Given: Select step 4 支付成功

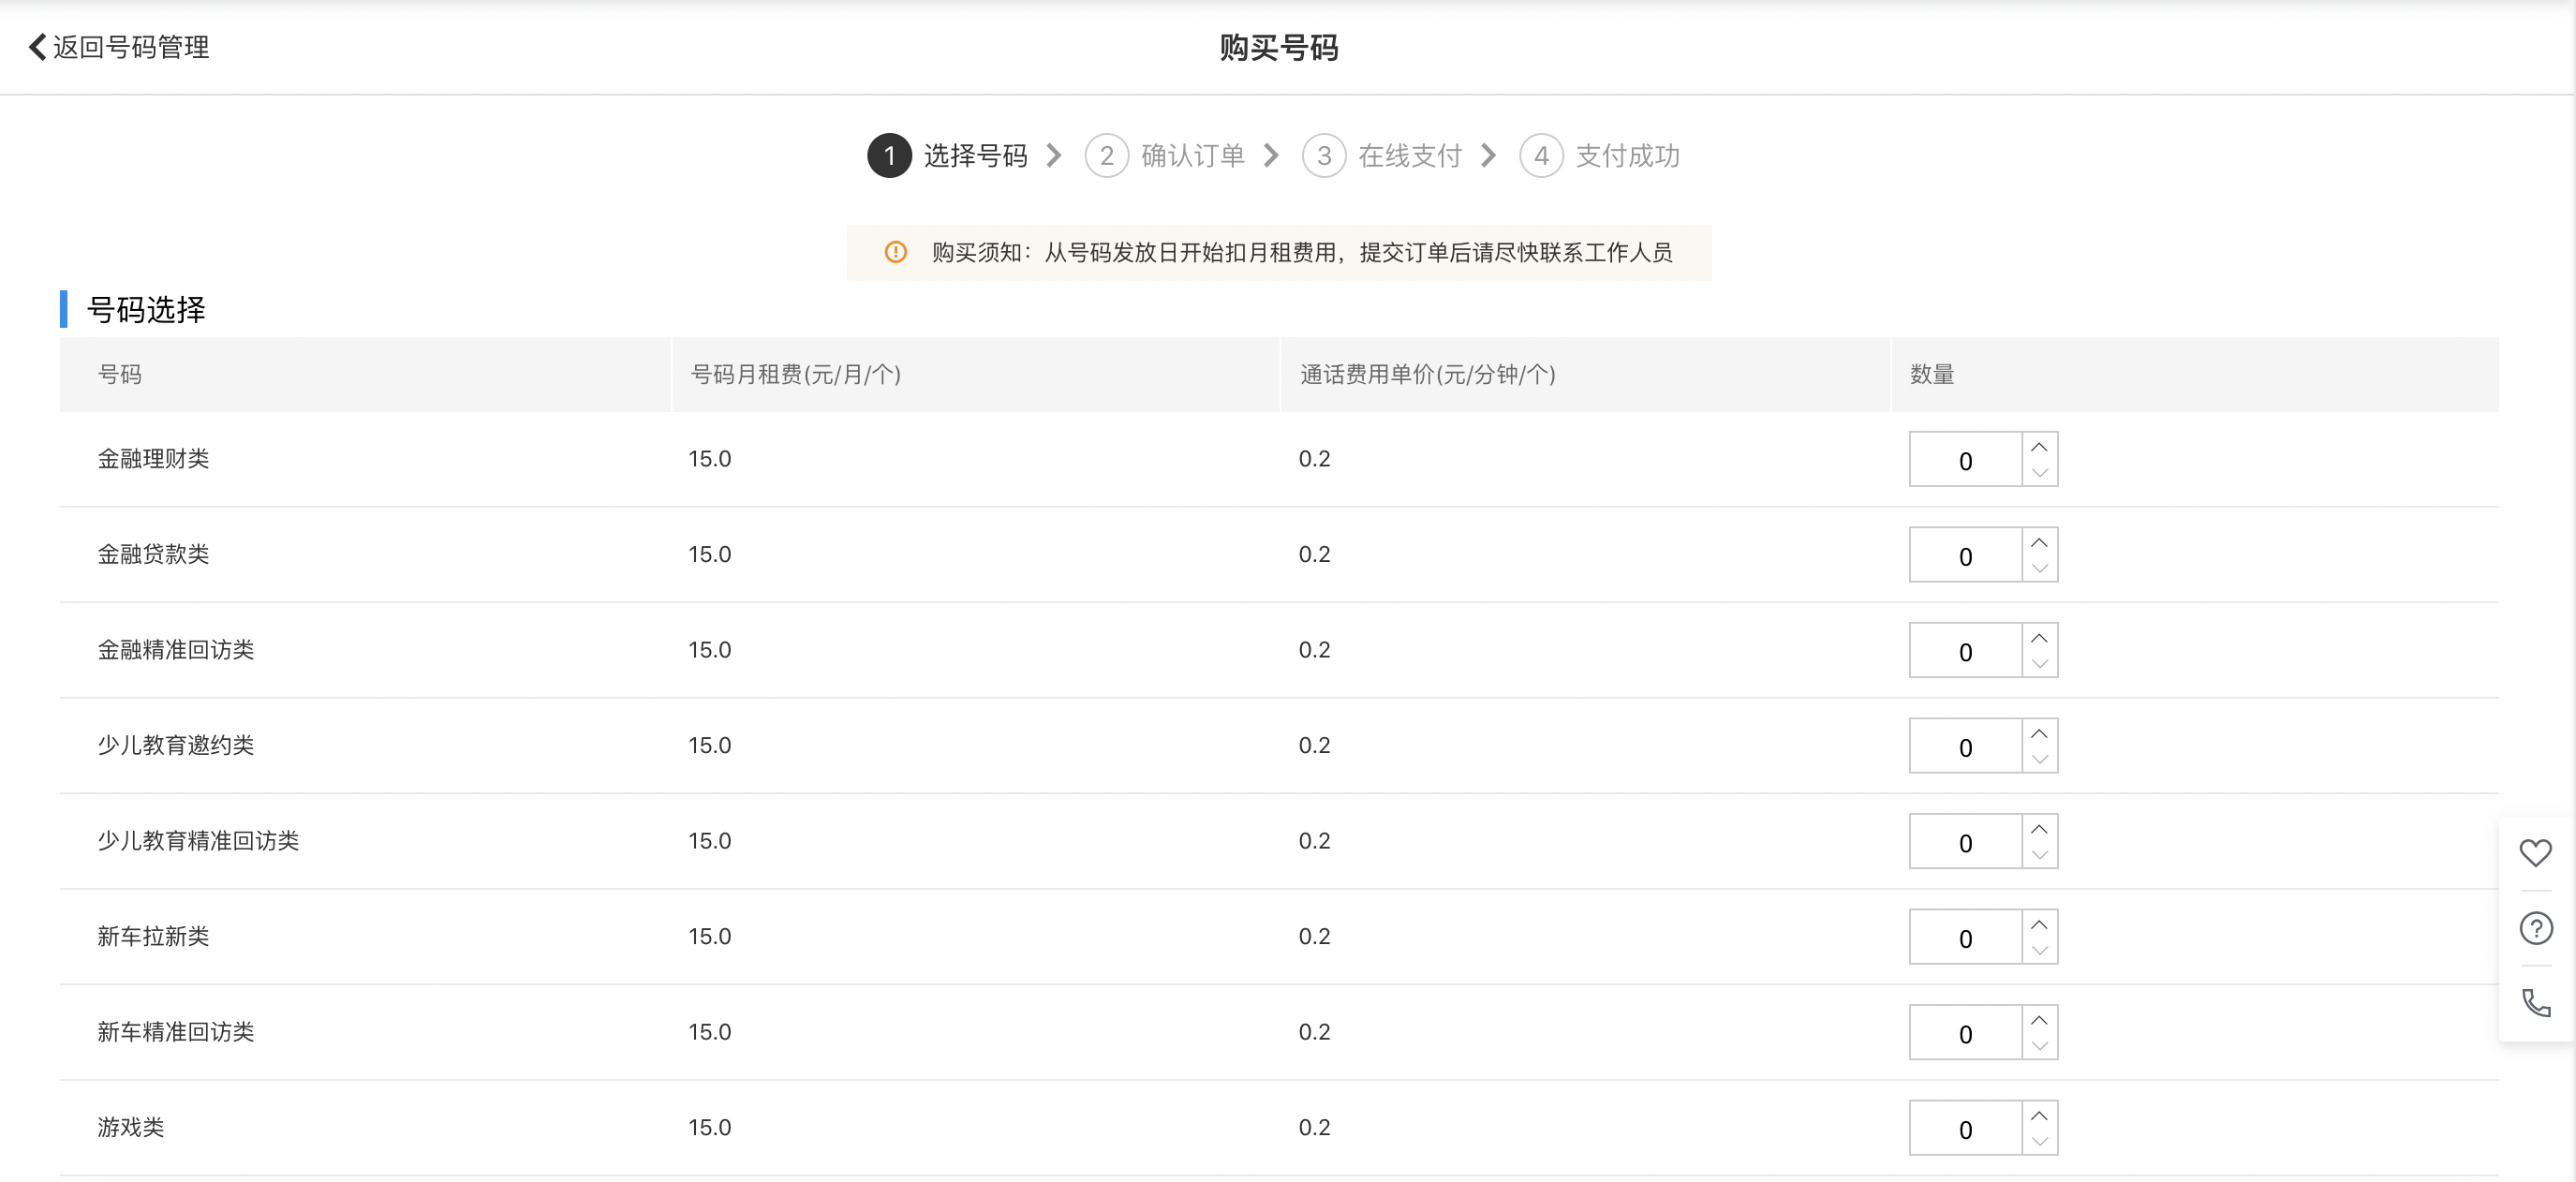Looking at the screenshot, I should [1599, 156].
